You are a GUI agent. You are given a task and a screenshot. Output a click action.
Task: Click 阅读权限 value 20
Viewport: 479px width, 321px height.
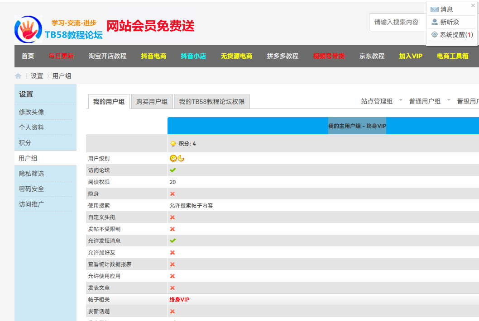click(x=172, y=182)
